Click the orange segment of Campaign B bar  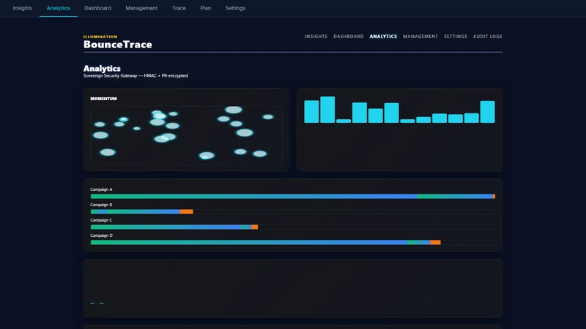pyautogui.click(x=187, y=211)
